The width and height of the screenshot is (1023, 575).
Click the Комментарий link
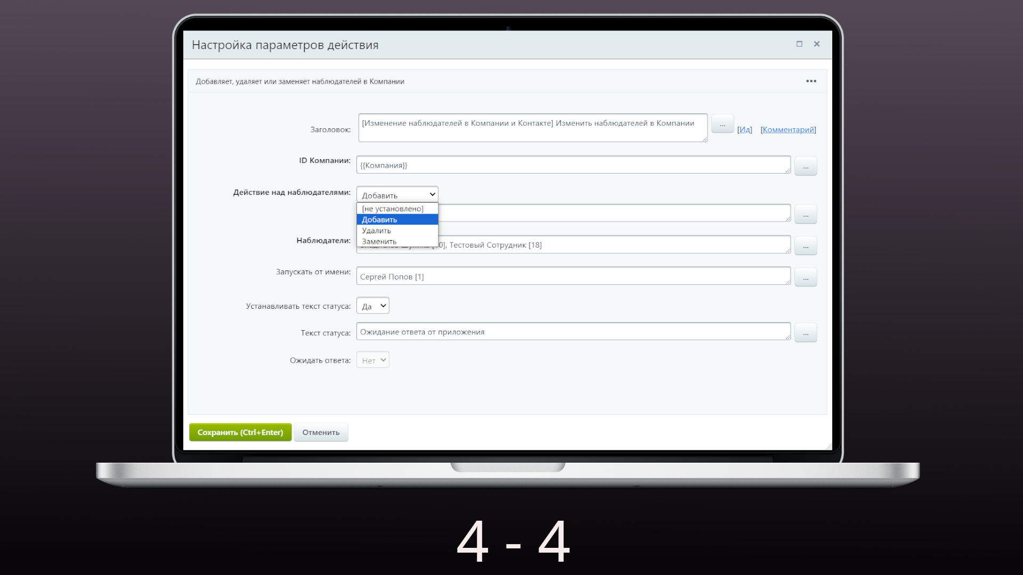[x=788, y=130]
